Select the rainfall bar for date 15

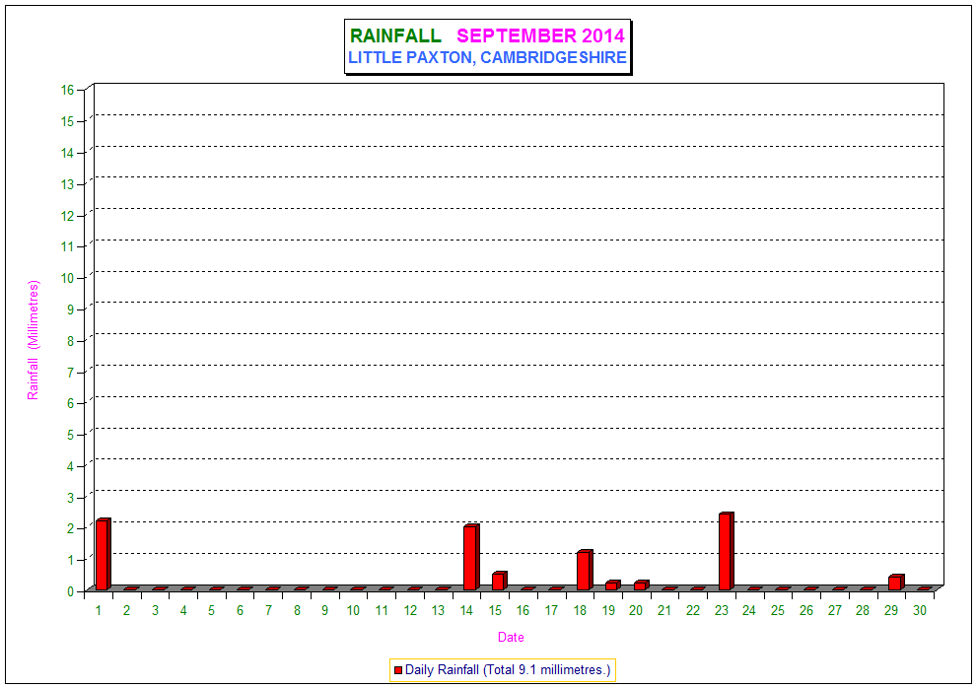[x=499, y=581]
